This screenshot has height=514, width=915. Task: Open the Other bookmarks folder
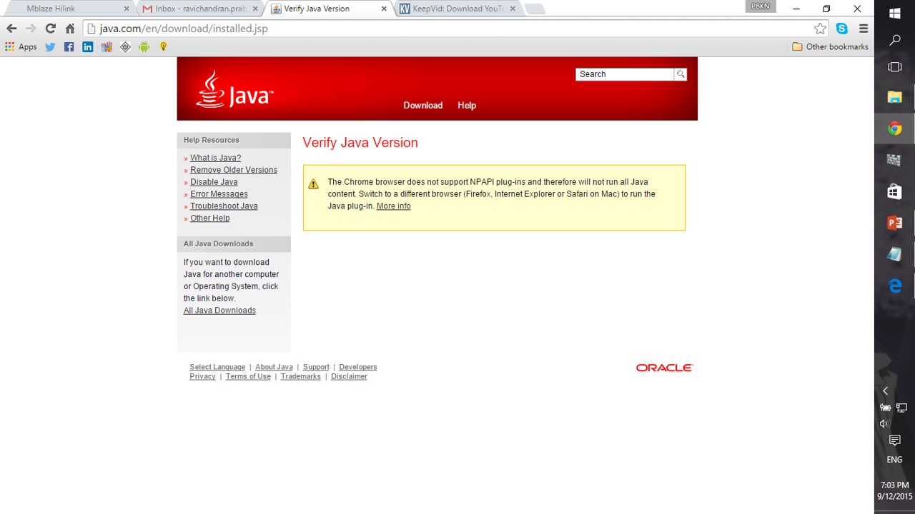click(x=830, y=47)
